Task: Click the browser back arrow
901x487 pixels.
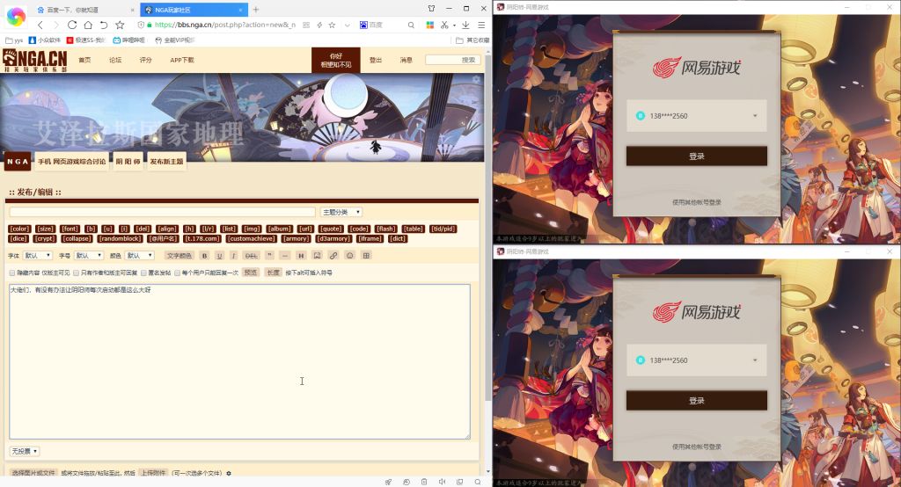Action: (x=40, y=25)
